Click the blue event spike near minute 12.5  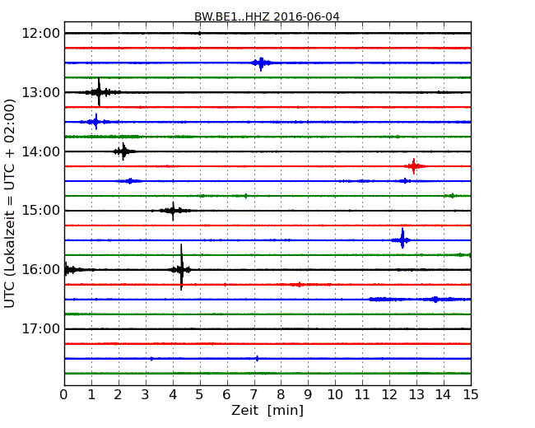pyautogui.click(x=402, y=239)
